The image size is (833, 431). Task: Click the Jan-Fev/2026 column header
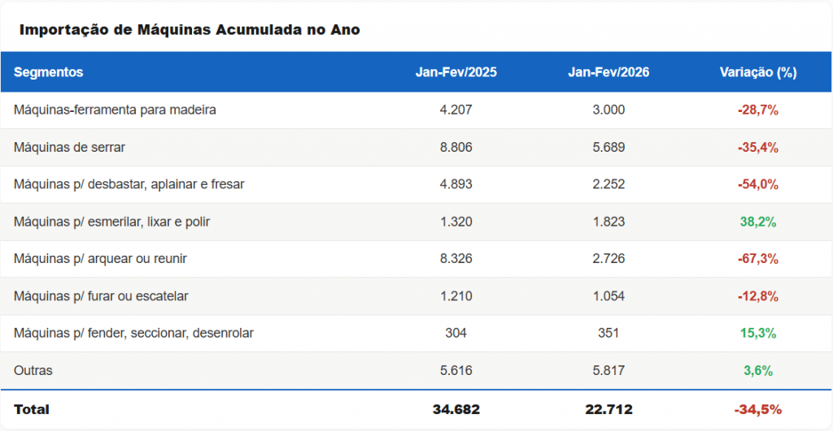[x=608, y=72]
